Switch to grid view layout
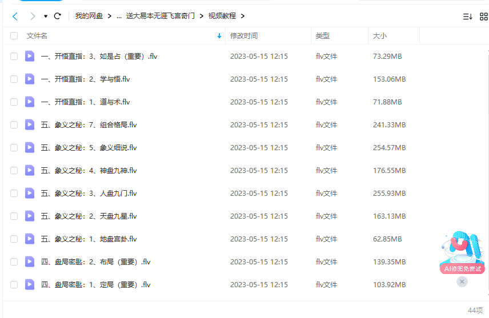Image resolution: width=489 pixels, height=318 pixels. tap(483, 17)
